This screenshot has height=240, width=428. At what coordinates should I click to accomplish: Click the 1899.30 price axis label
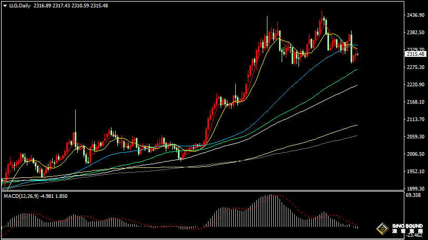click(415, 188)
